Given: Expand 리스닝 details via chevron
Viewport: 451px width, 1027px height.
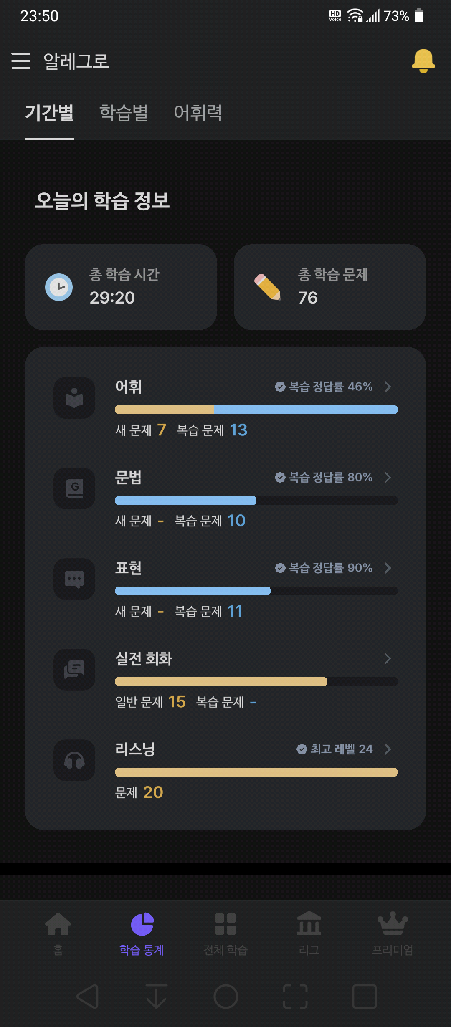Looking at the screenshot, I should tap(388, 749).
